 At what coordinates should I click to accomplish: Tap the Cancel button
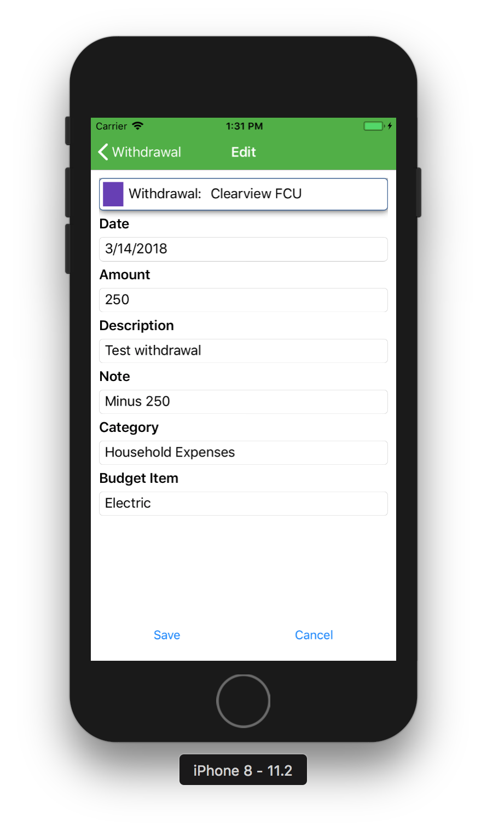[314, 635]
